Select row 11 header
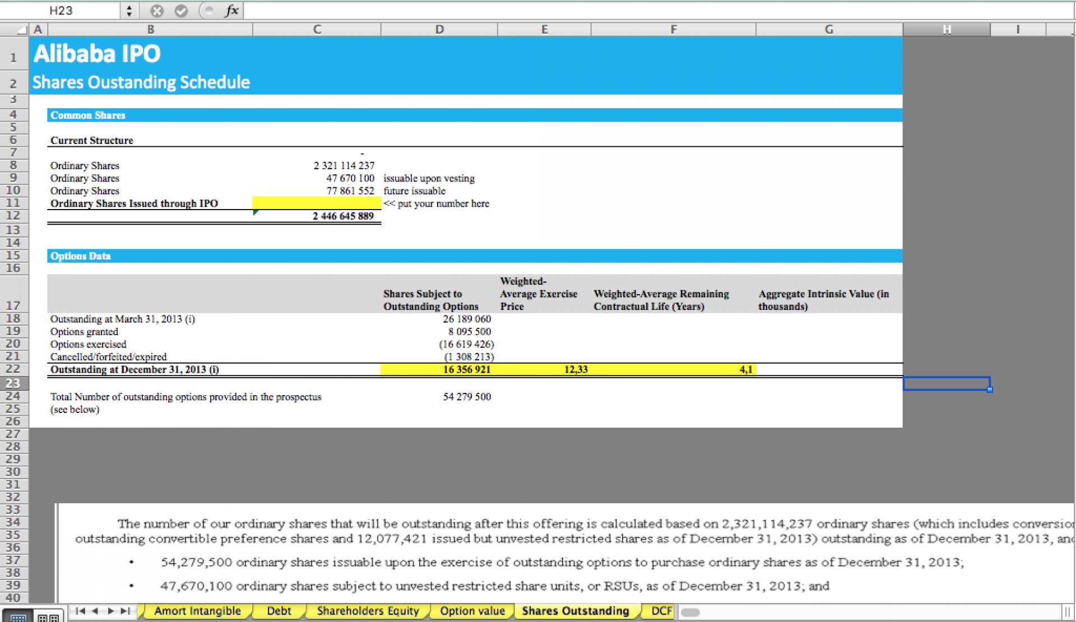 tap(13, 203)
